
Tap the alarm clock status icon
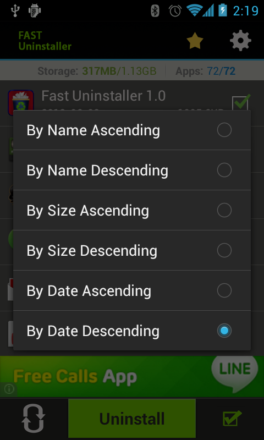(175, 10)
